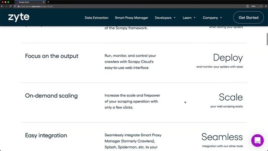Click 'your web scraping easily' caption
The image size is (268, 151).
click(227, 107)
